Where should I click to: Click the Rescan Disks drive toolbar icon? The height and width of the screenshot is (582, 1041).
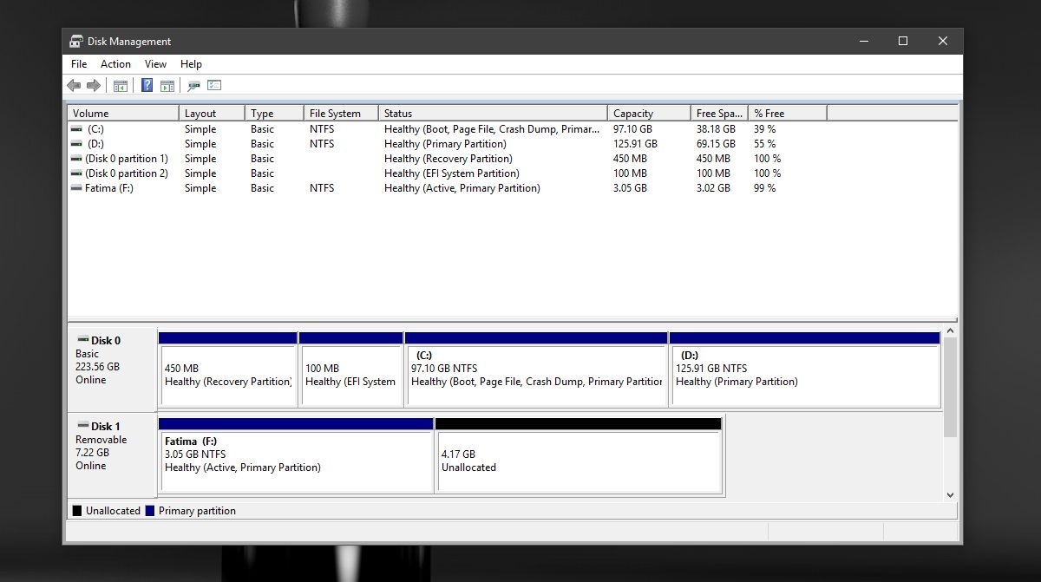(194, 85)
